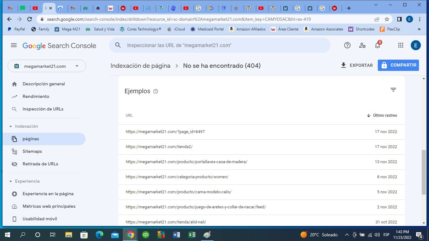Select the cama-modelo-calis URL row
Screen dimensions: 429x241
click(261, 192)
